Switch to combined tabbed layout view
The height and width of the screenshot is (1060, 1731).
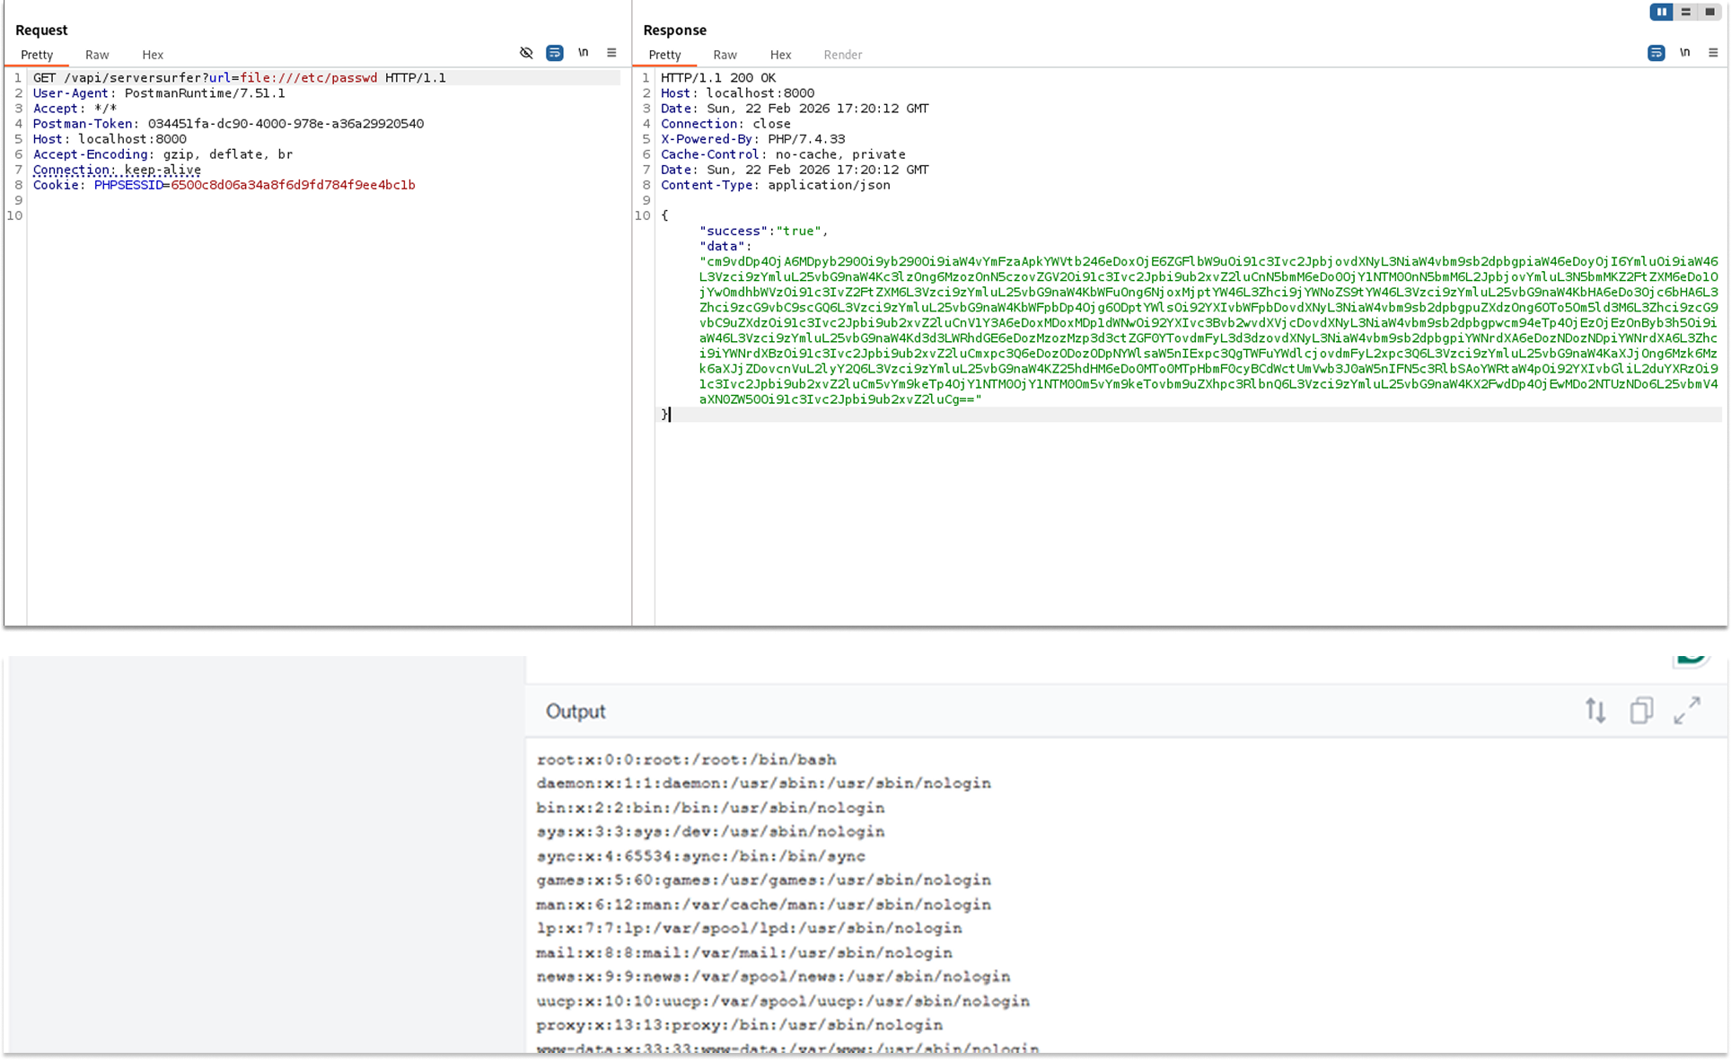(1709, 12)
